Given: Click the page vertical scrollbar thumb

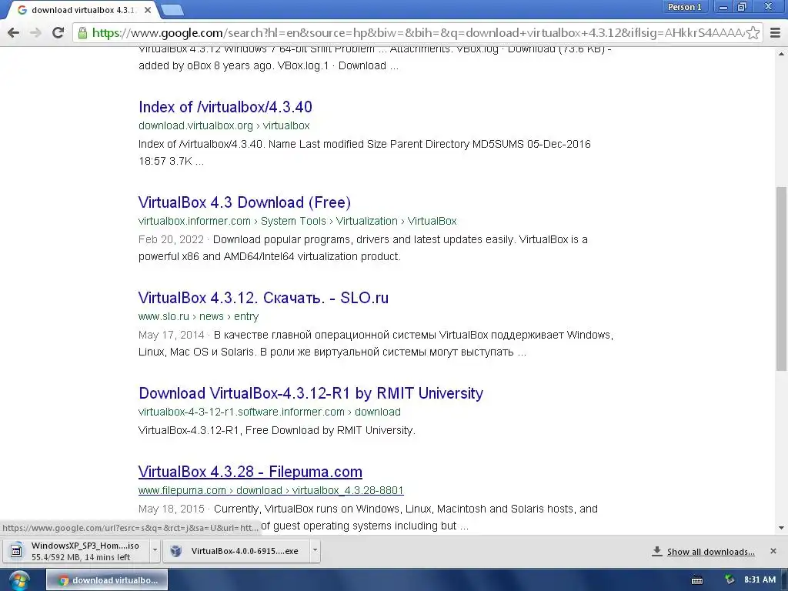Looking at the screenshot, I should pos(782,279).
